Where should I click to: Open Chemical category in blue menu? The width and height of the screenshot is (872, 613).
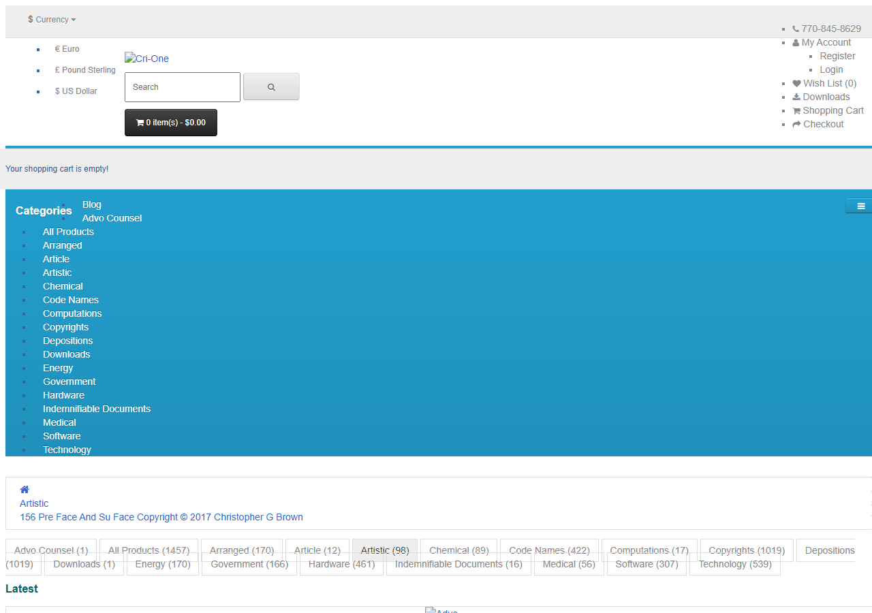tap(63, 286)
